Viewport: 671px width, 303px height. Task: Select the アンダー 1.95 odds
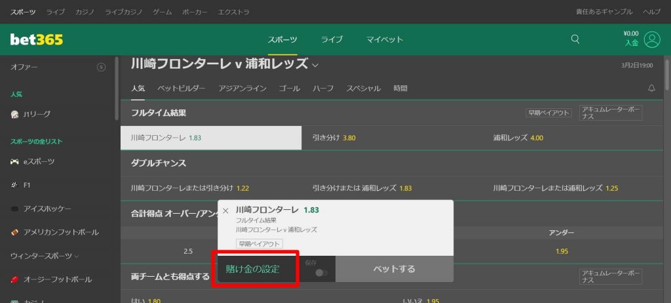(562, 251)
